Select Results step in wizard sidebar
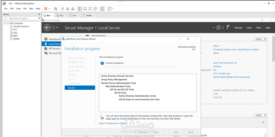Screen dimensions: 275x137 [80, 88]
